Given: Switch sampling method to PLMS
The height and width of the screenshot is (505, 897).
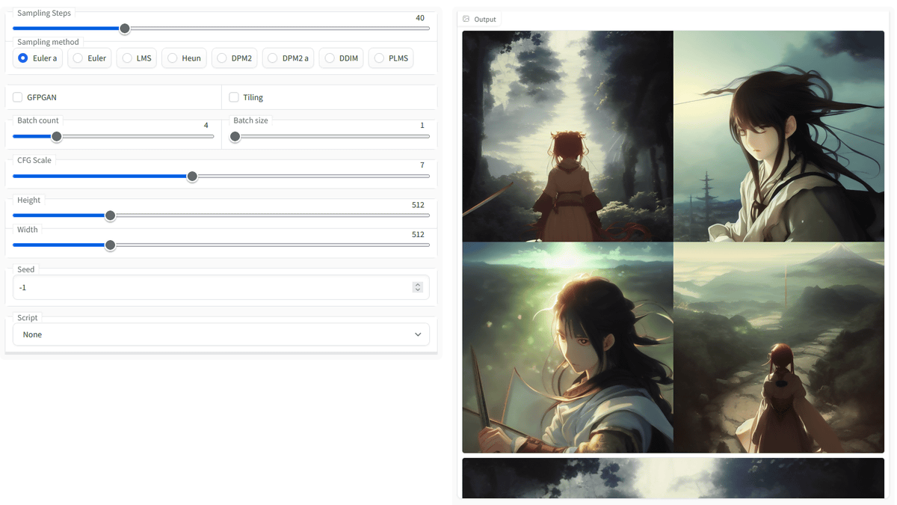Looking at the screenshot, I should click(391, 58).
